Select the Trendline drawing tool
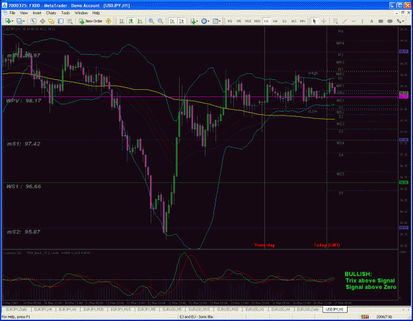The height and width of the screenshot is (321, 413). point(344,21)
